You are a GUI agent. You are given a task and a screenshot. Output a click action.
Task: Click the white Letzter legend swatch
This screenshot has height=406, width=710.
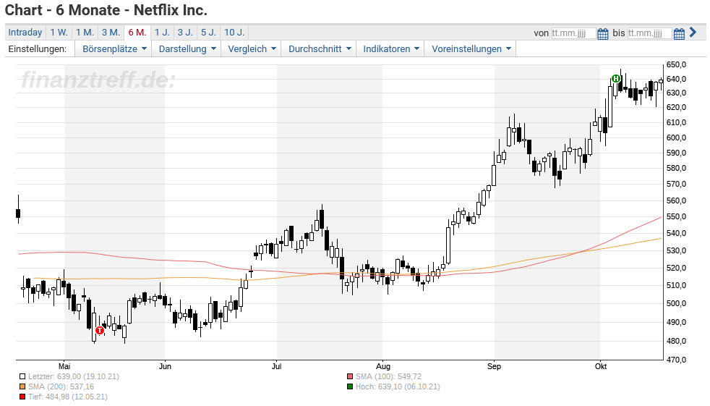coord(22,376)
